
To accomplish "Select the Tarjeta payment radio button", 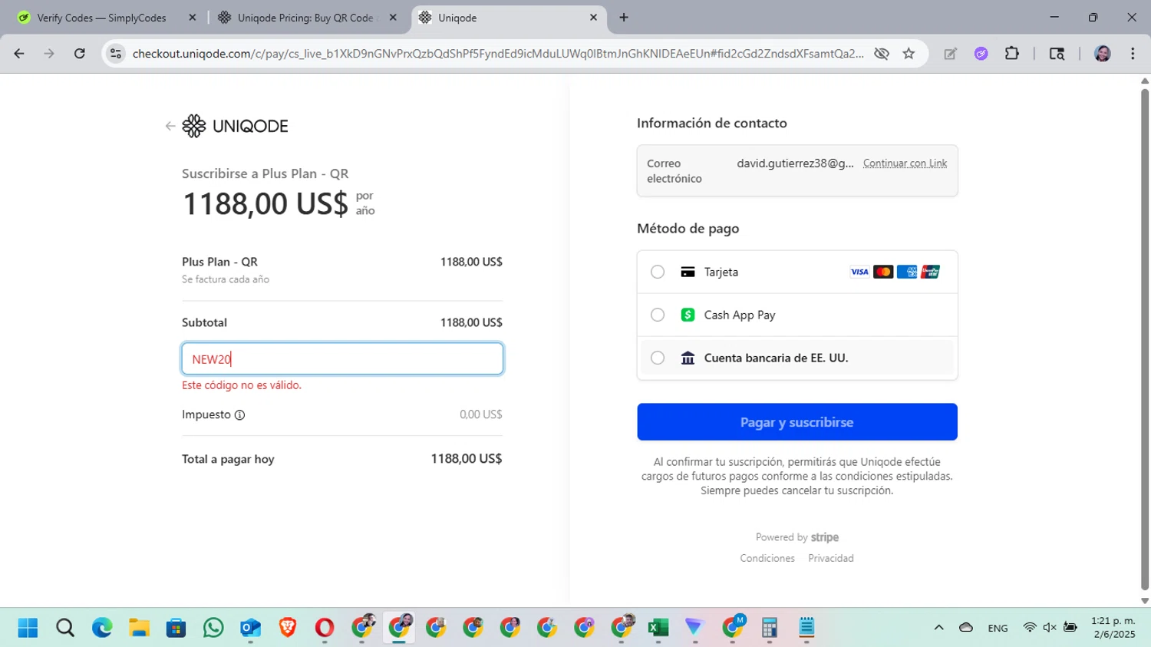I will click(658, 272).
